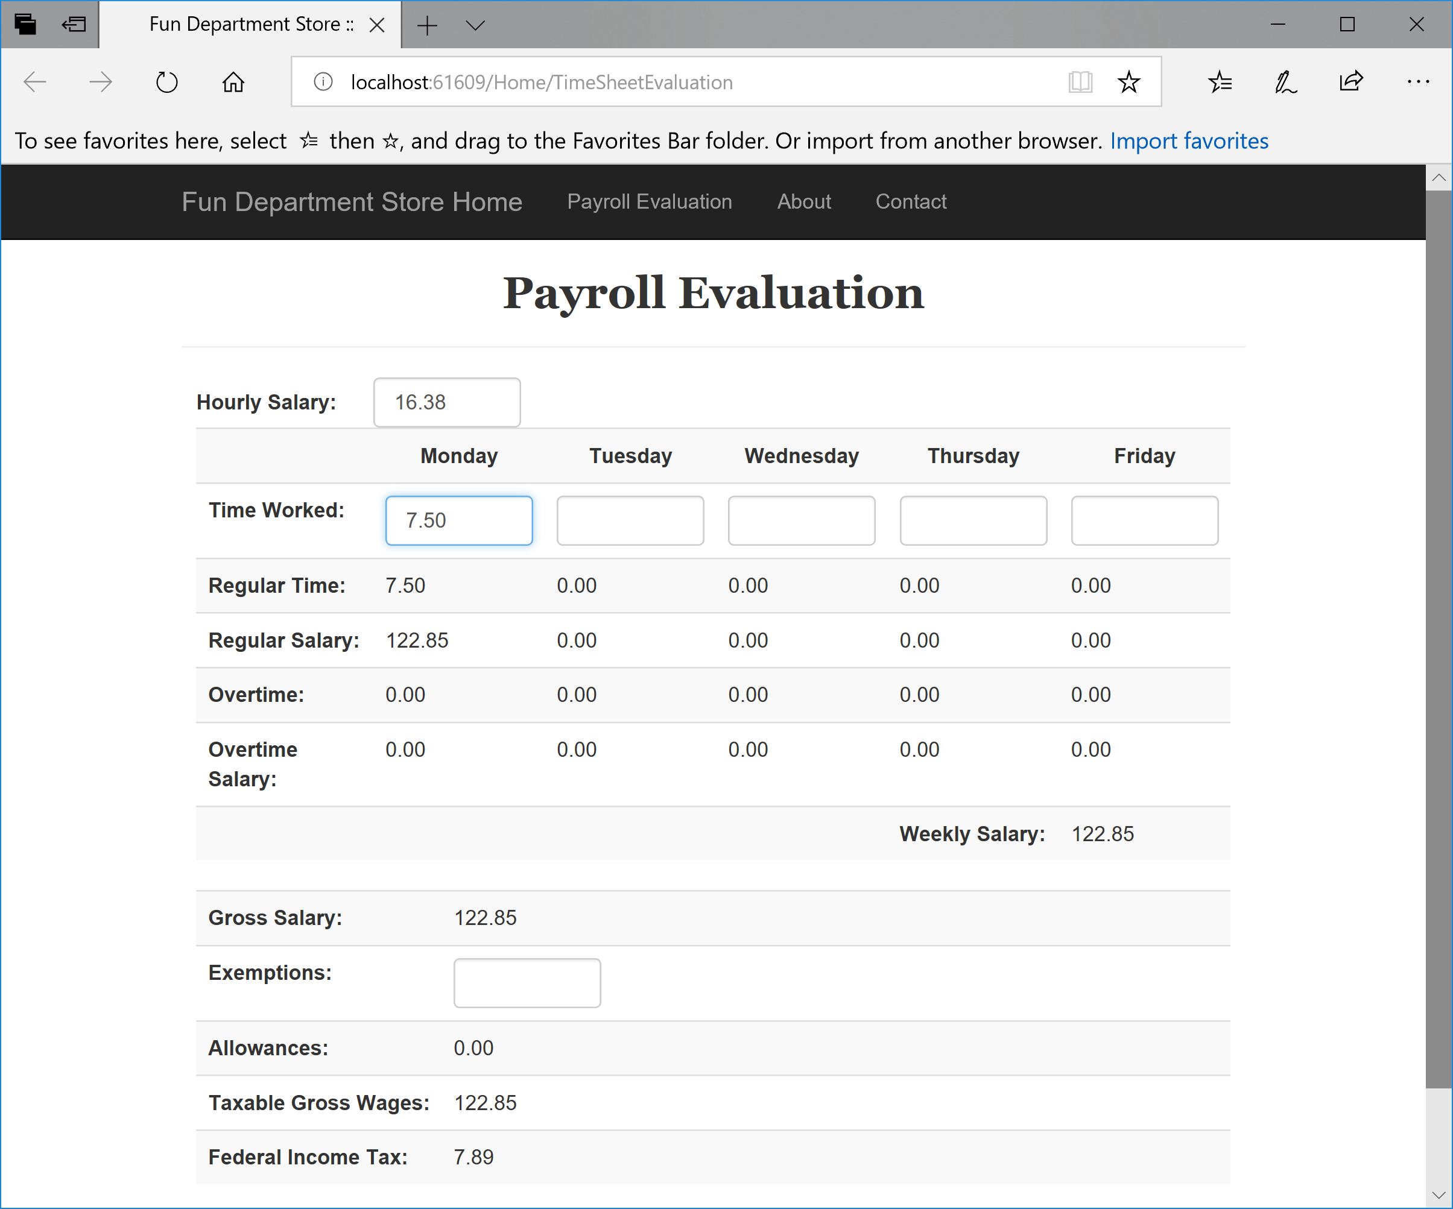Click the address bar URL
Viewport: 1453px width, 1209px height.
click(542, 82)
